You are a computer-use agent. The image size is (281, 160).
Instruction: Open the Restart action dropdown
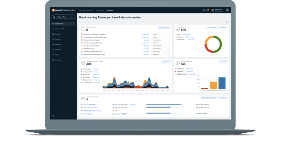point(161,34)
